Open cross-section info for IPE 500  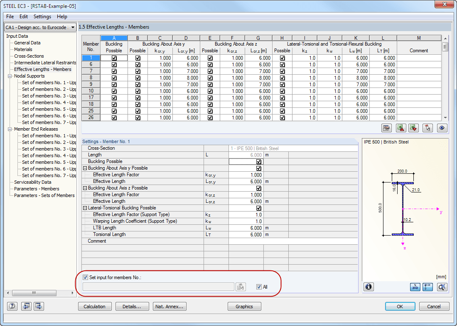tap(369, 287)
